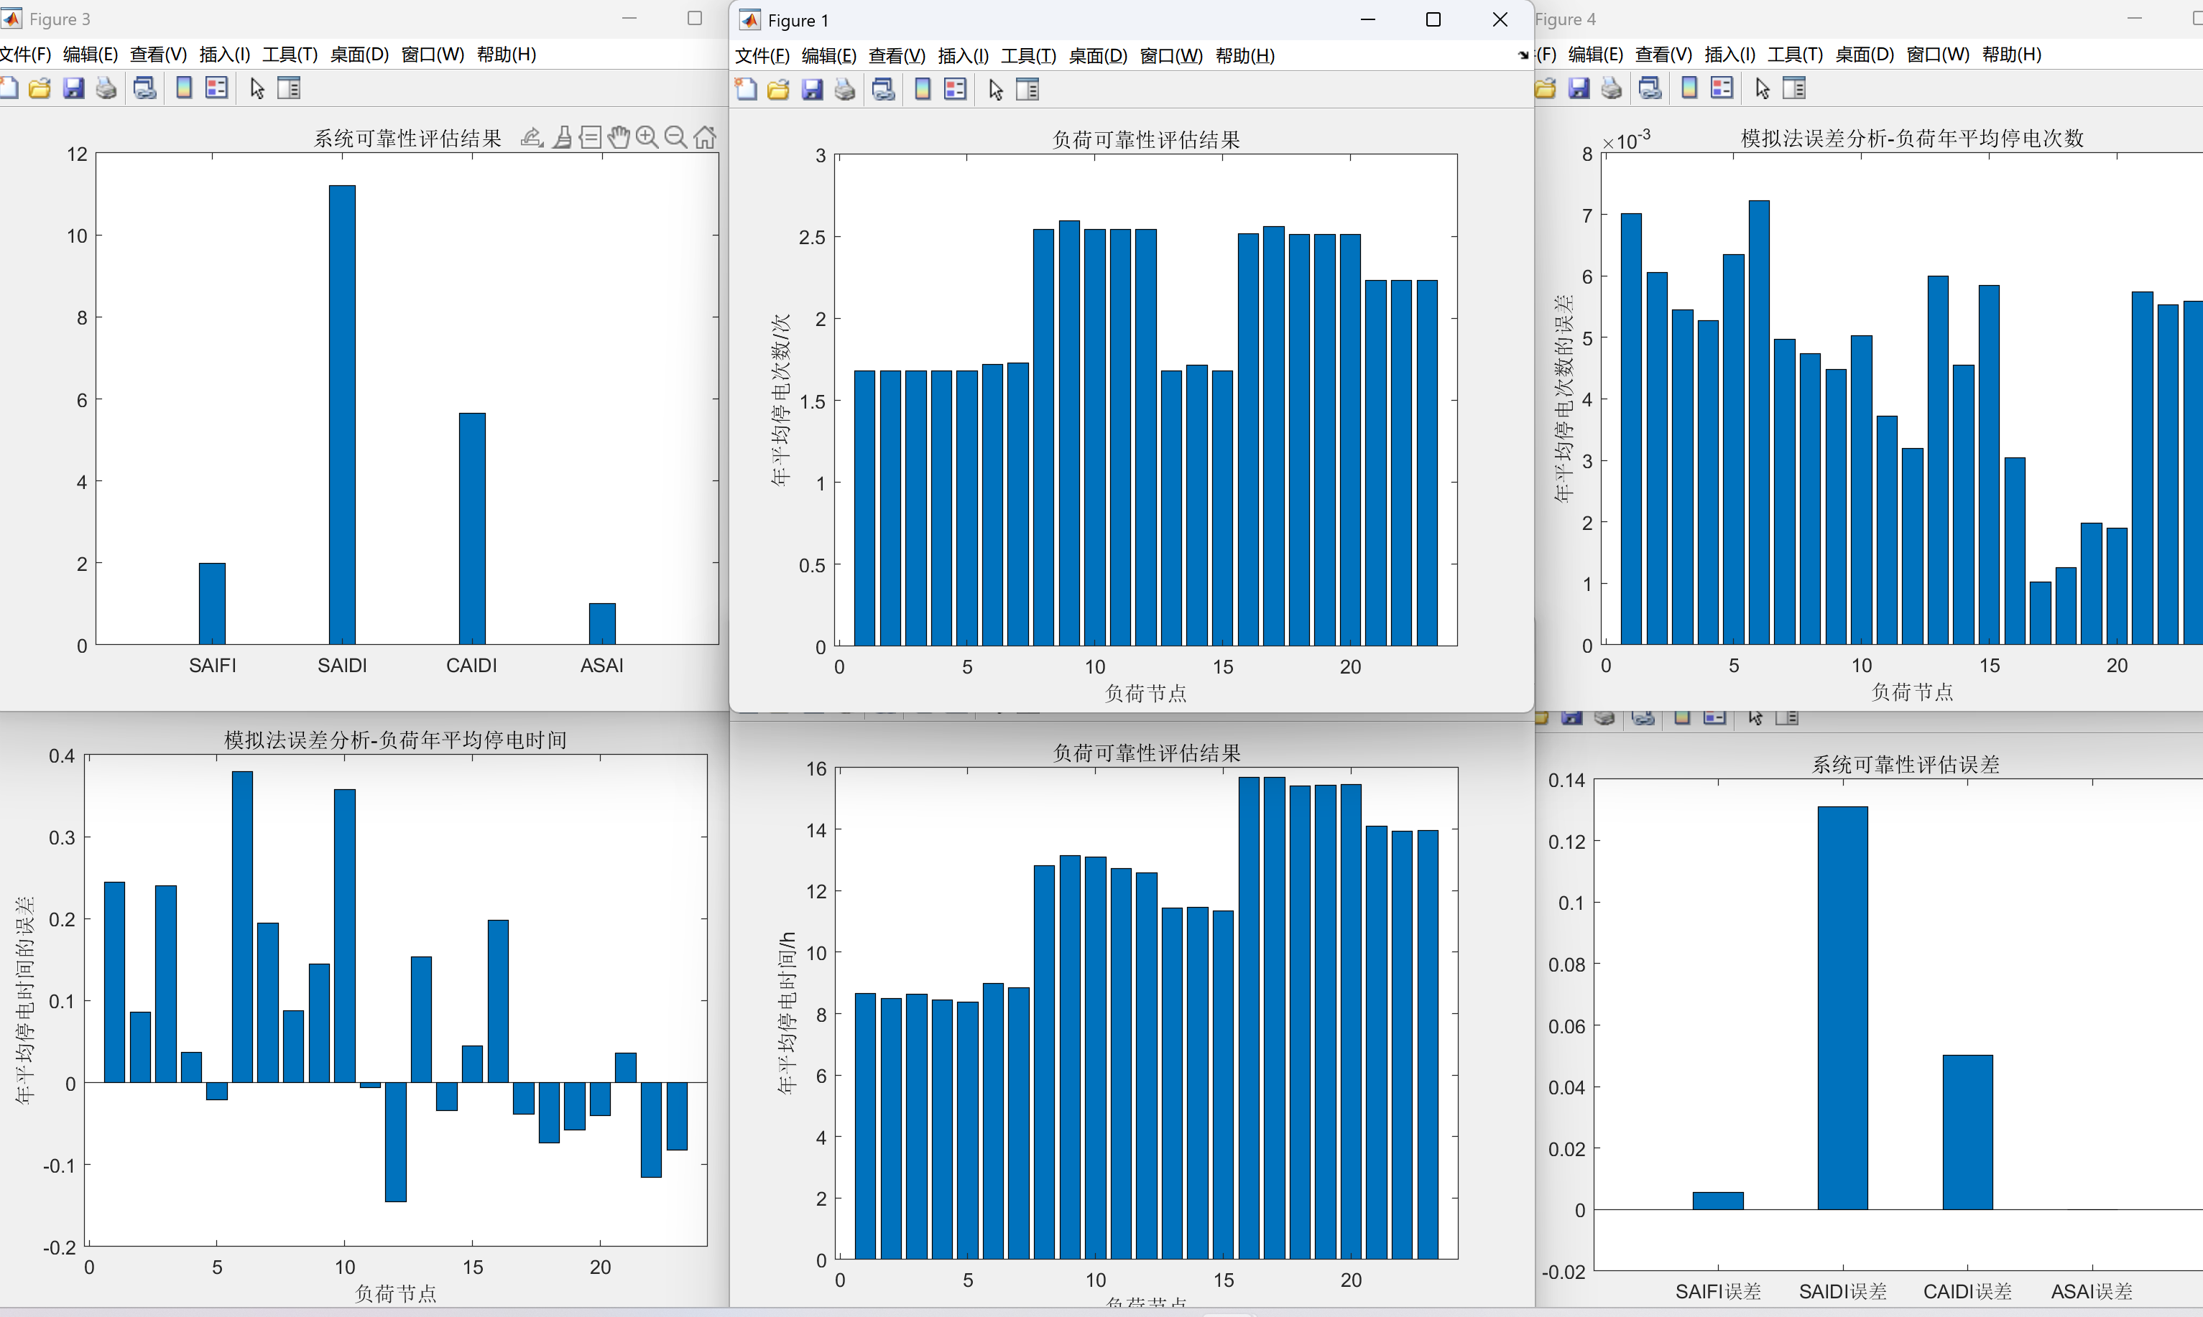This screenshot has height=1317, width=2203.
Task: Click the restore view home icon on Figure 3
Action: 705,138
